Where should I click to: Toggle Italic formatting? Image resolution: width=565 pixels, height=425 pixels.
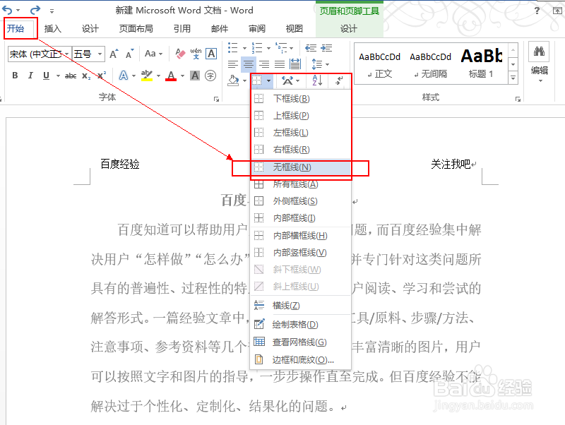[x=30, y=76]
